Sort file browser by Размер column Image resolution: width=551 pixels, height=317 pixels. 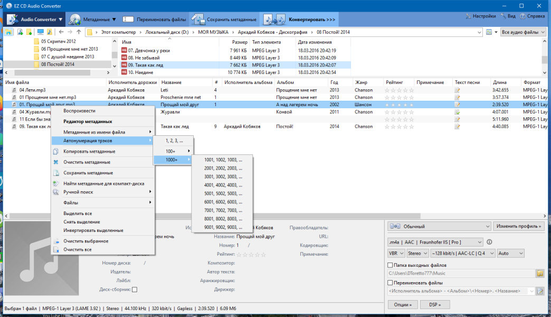click(x=239, y=42)
